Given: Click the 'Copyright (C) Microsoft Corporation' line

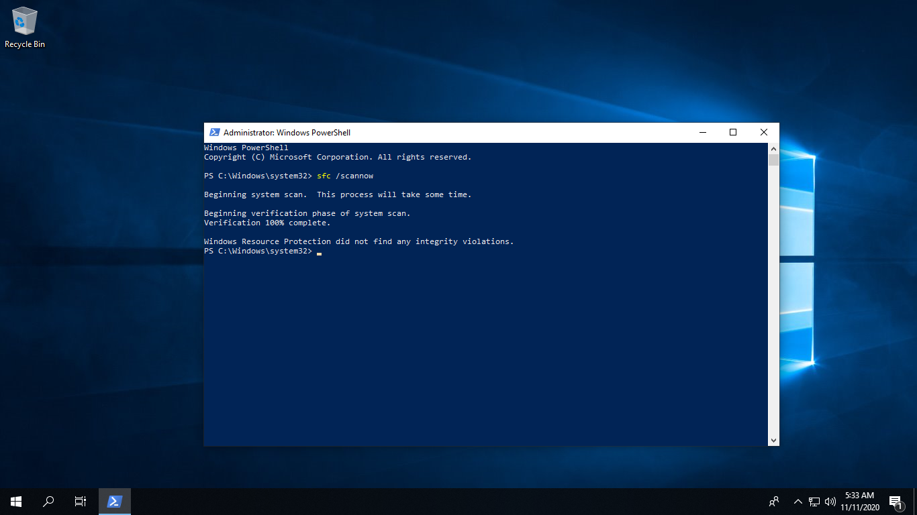Looking at the screenshot, I should point(338,157).
